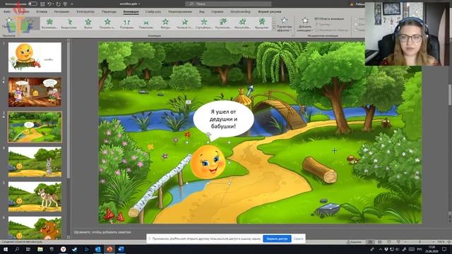Open Word from the taskbar
This screenshot has height=254, width=452.
point(121,249)
